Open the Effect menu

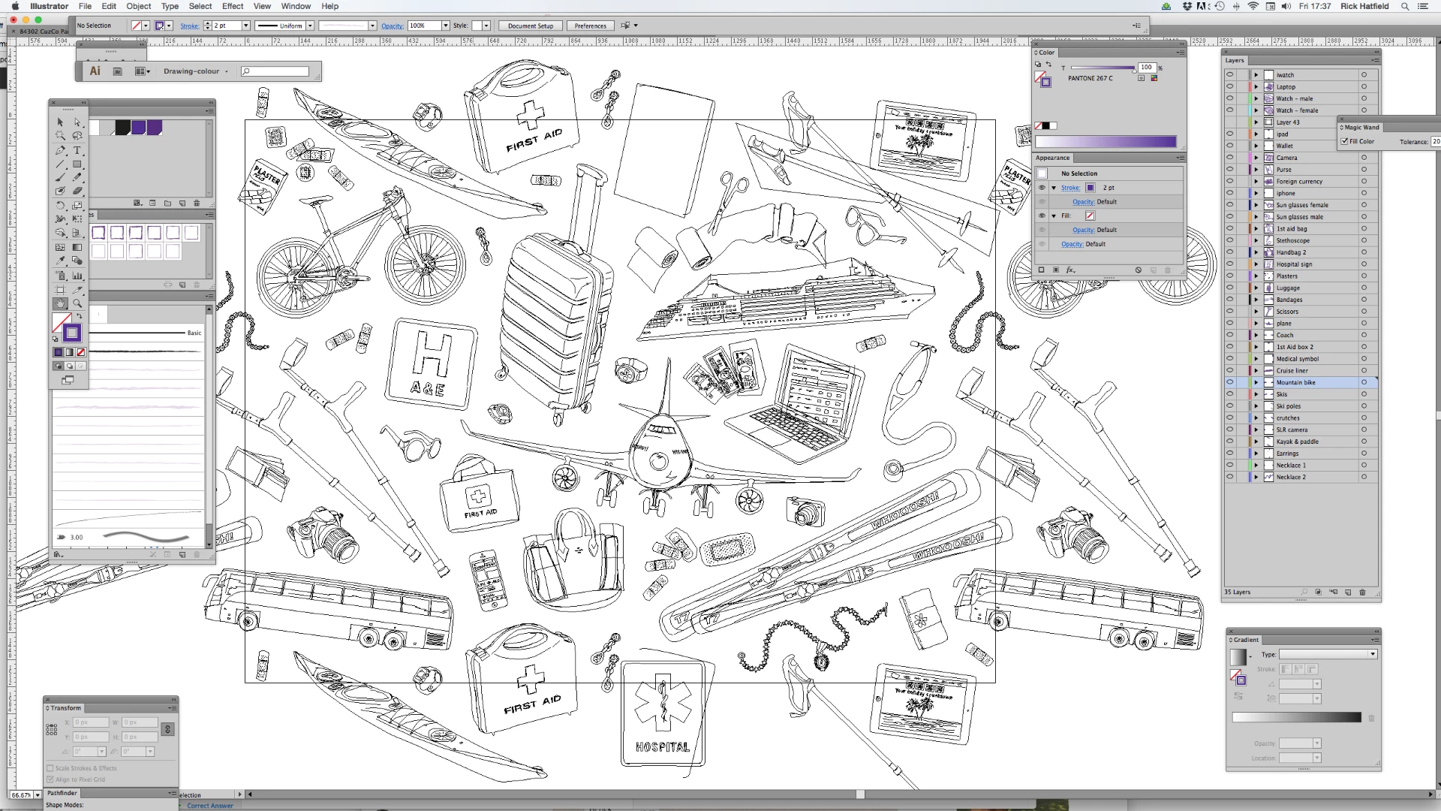[x=232, y=6]
